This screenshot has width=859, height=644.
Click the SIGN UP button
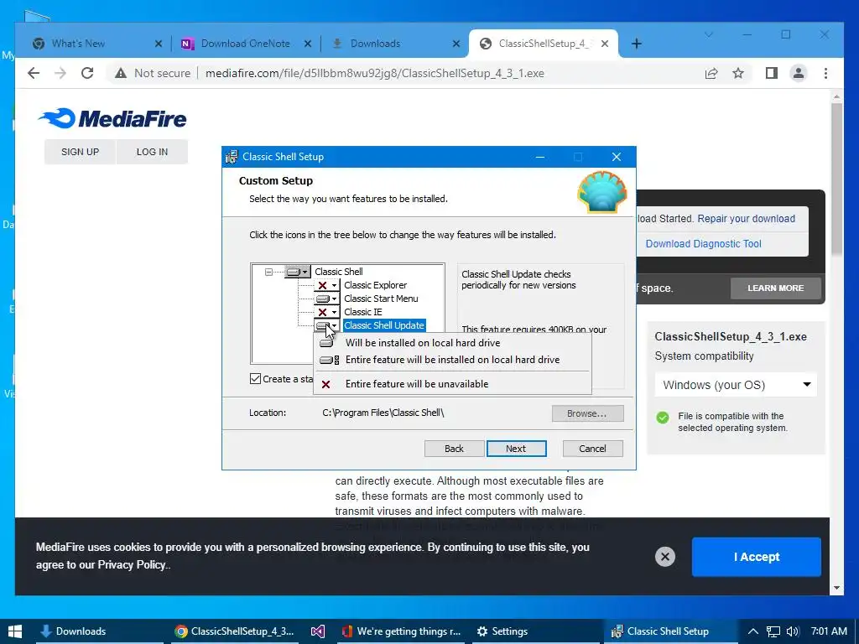point(80,152)
